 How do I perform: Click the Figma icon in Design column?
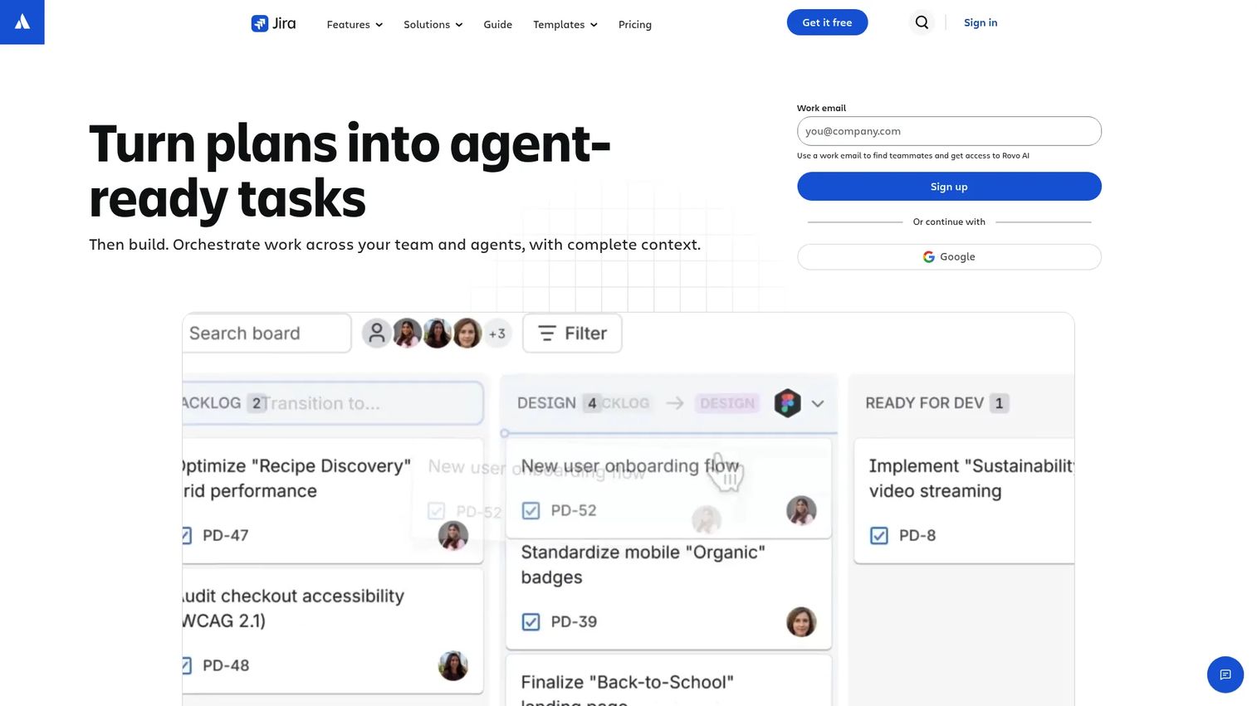(x=788, y=403)
